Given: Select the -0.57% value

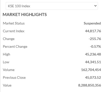Looking at the screenshot, I should [x=95, y=46].
